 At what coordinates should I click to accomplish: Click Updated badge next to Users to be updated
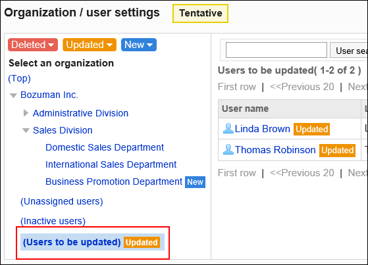[142, 242]
